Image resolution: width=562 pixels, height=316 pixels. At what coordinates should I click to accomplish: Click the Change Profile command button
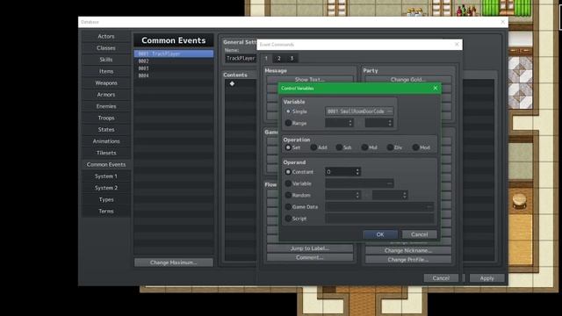pyautogui.click(x=407, y=260)
